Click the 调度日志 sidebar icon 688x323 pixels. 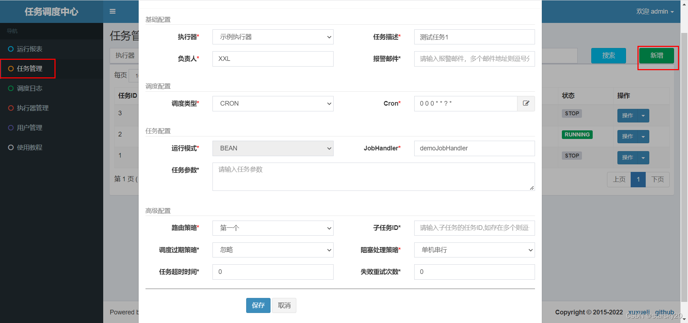point(11,88)
